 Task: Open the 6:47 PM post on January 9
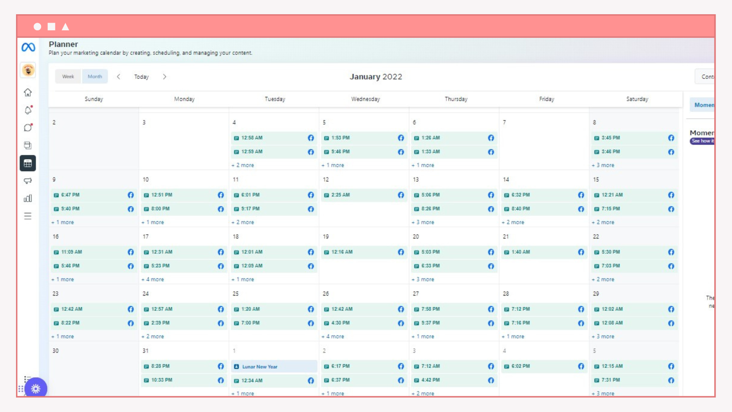click(x=94, y=195)
